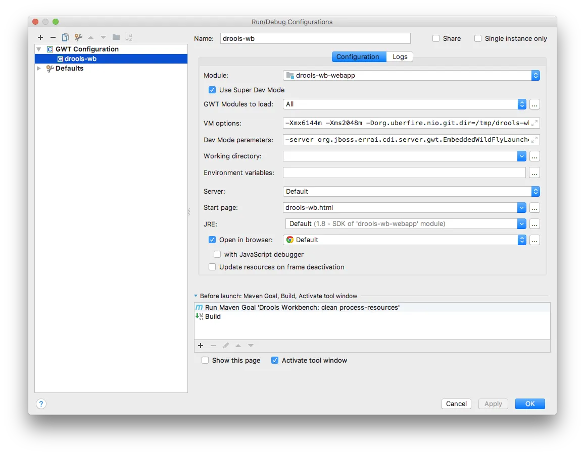Select the Build launch task
Viewport: 585px width, 455px height.
coord(372,316)
